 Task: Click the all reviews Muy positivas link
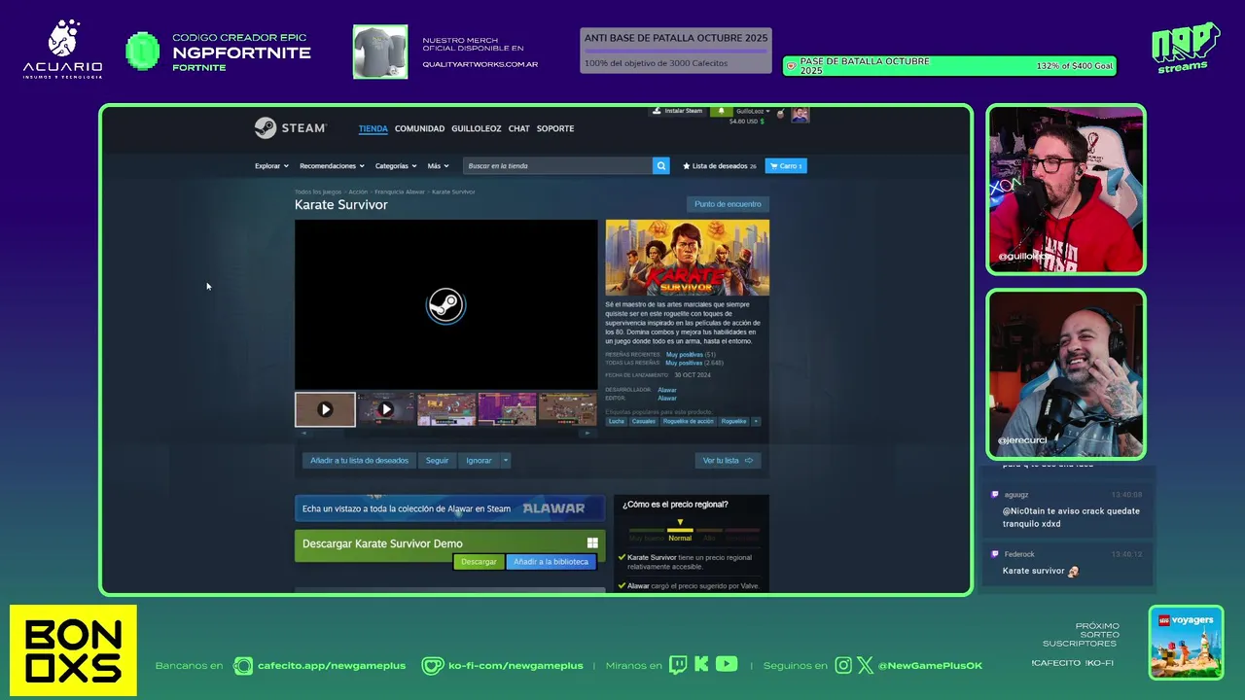pyautogui.click(x=685, y=363)
